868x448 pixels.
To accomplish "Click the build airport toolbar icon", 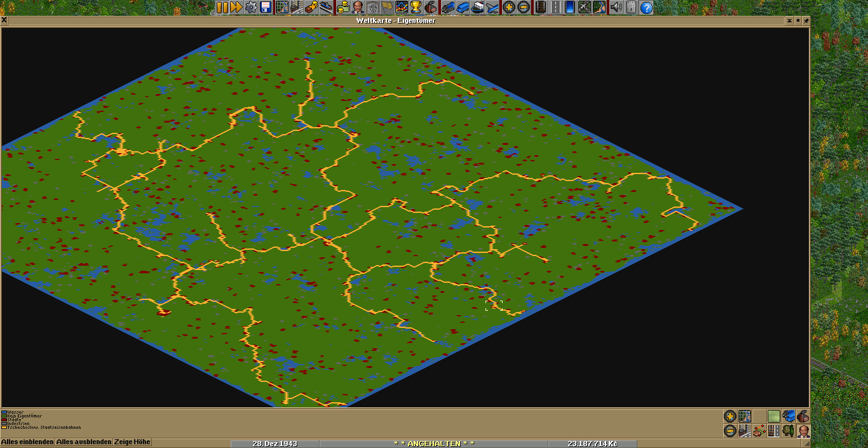I will point(585,7).
